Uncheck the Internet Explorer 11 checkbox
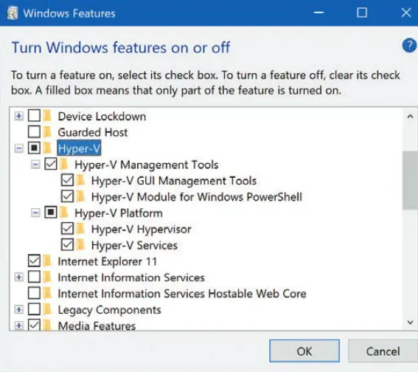Screen dimensions: 418x372 click(x=34, y=261)
